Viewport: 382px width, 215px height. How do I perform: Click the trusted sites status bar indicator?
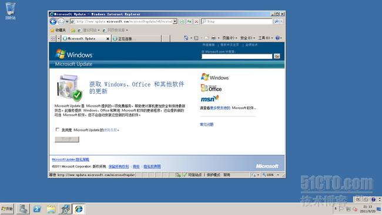[x=192, y=175]
